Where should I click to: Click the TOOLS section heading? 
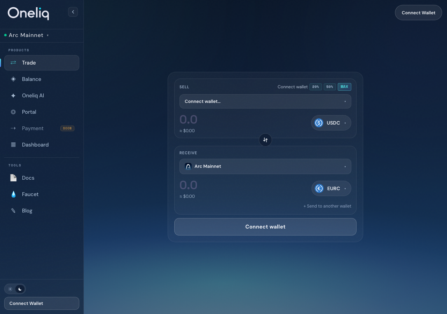15,165
